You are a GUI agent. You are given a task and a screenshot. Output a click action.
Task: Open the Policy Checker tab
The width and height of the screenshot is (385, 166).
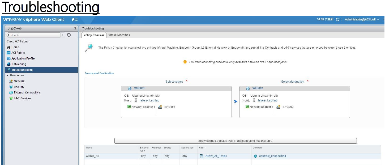[x=93, y=35]
